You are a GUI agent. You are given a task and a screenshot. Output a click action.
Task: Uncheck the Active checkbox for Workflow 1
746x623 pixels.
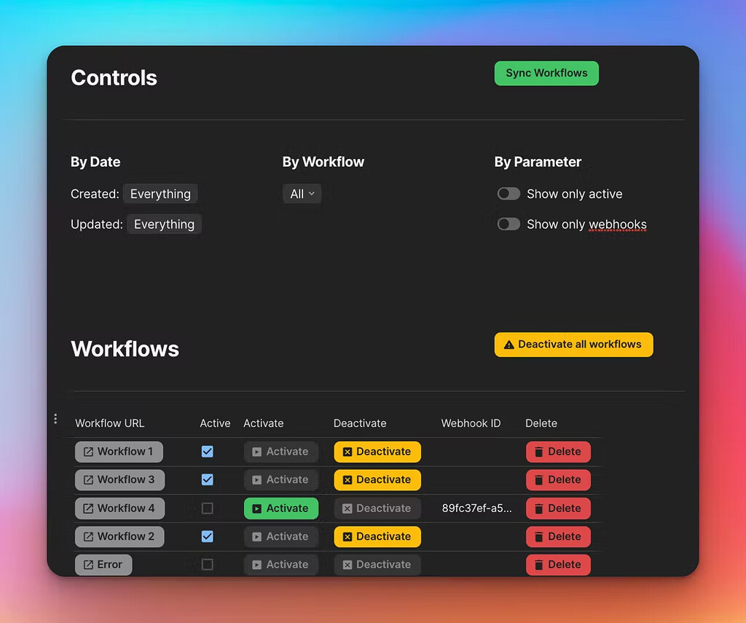coord(208,452)
